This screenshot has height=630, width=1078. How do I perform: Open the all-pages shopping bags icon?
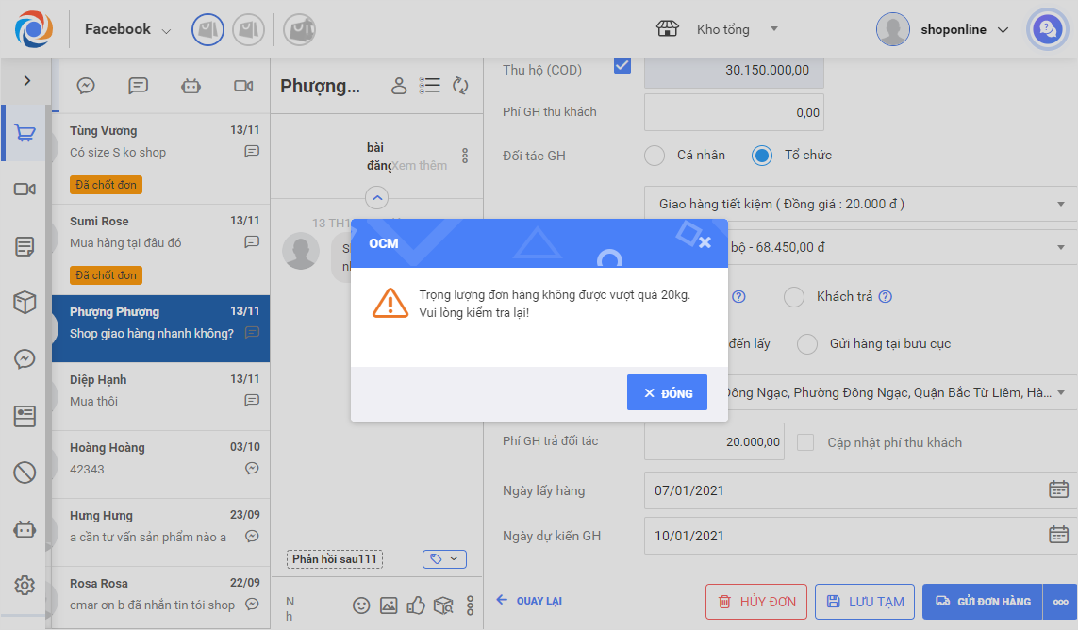click(300, 29)
